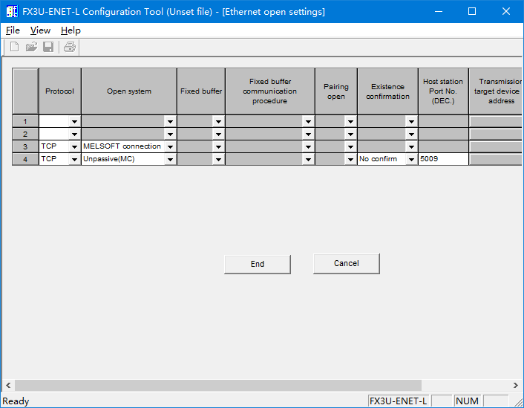Open the View menu

pos(40,30)
